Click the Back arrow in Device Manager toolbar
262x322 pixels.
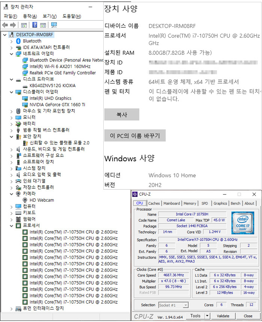coord(5,25)
